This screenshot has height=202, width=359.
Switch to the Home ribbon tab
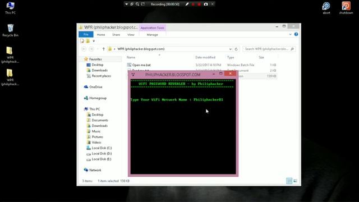click(101, 35)
